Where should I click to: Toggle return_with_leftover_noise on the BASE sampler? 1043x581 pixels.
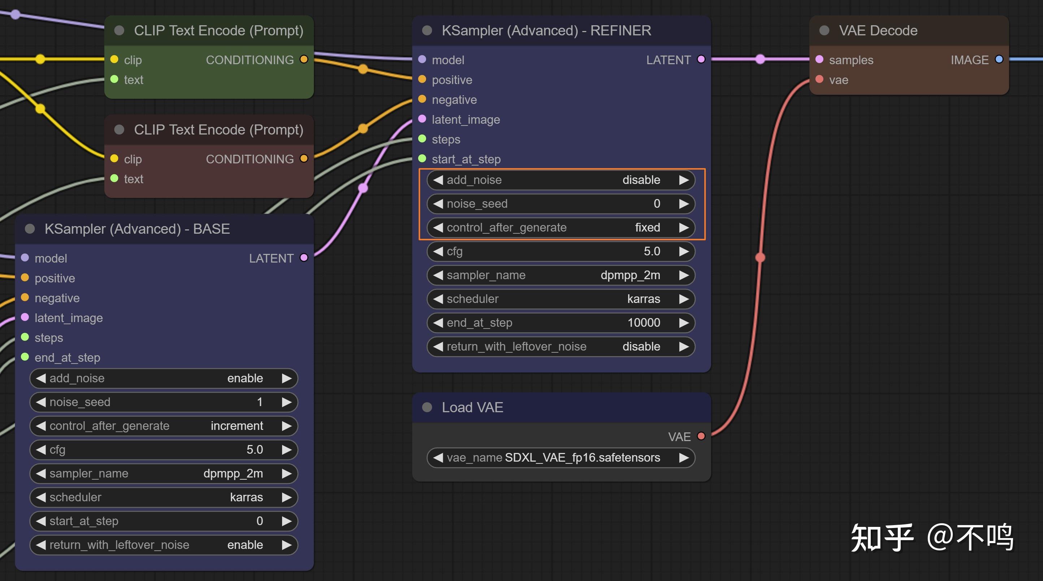[163, 545]
